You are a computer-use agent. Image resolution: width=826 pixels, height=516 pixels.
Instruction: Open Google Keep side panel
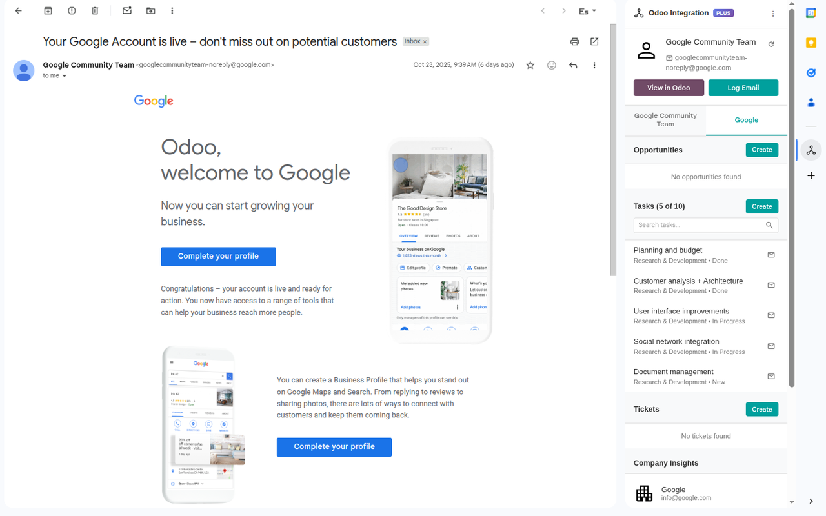click(x=811, y=43)
